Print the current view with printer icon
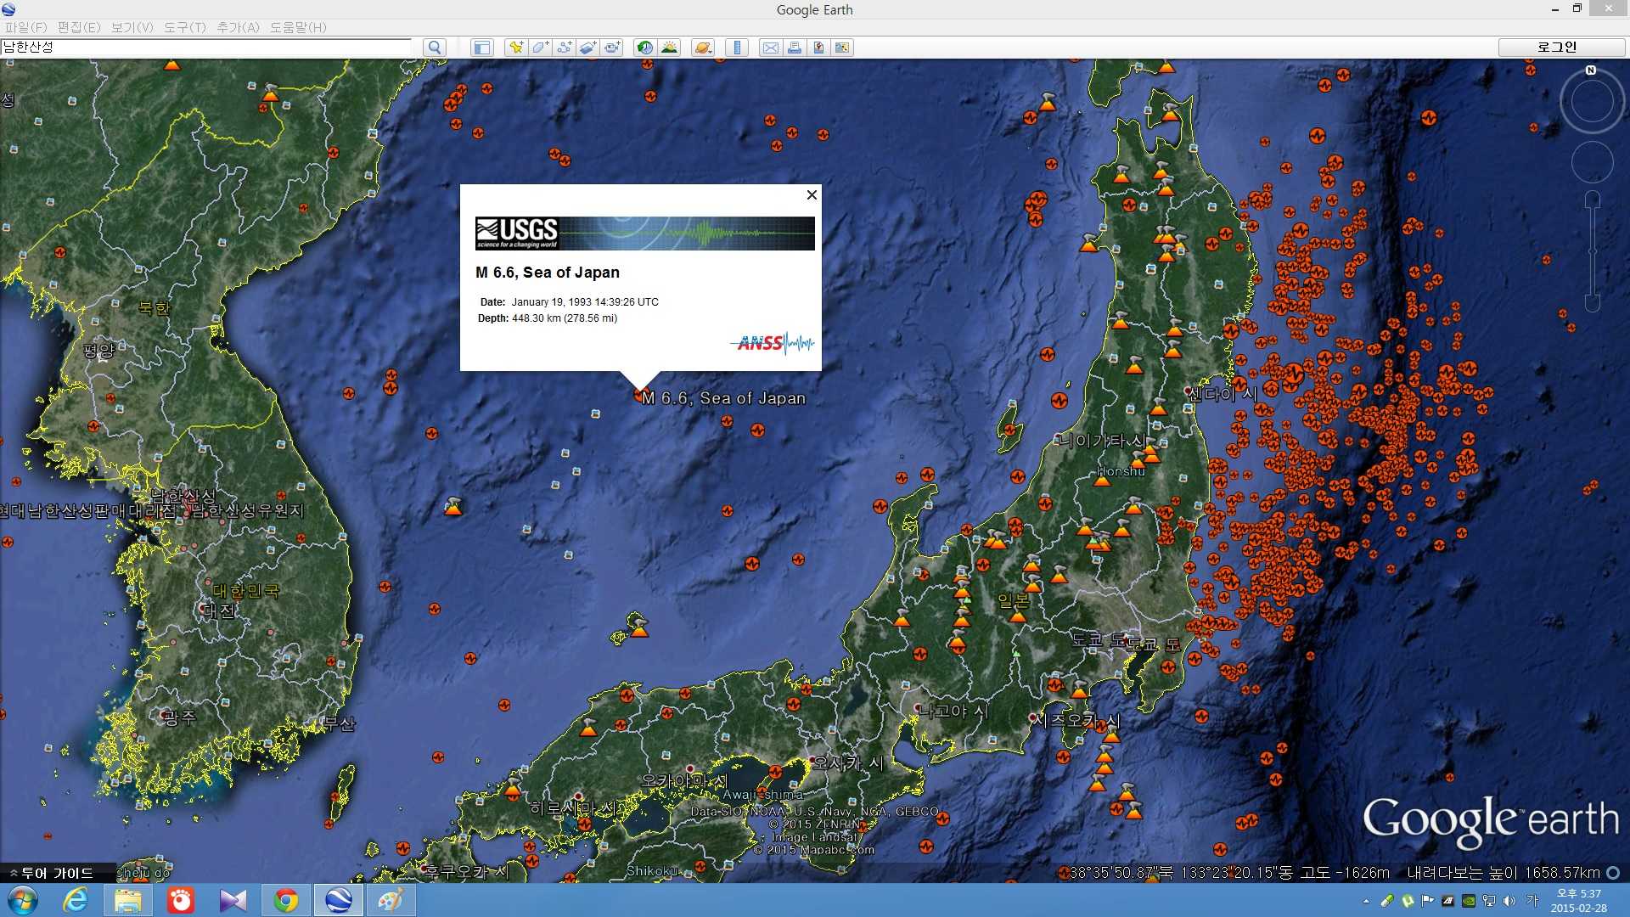Viewport: 1630px width, 917px height. coord(795,48)
